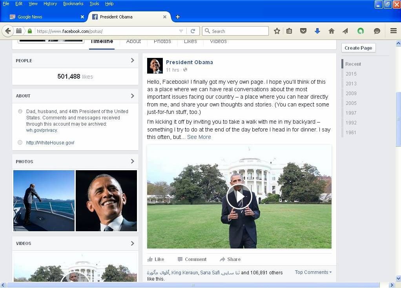Select Recent on timeline navigator
401x288 pixels.
tap(353, 64)
